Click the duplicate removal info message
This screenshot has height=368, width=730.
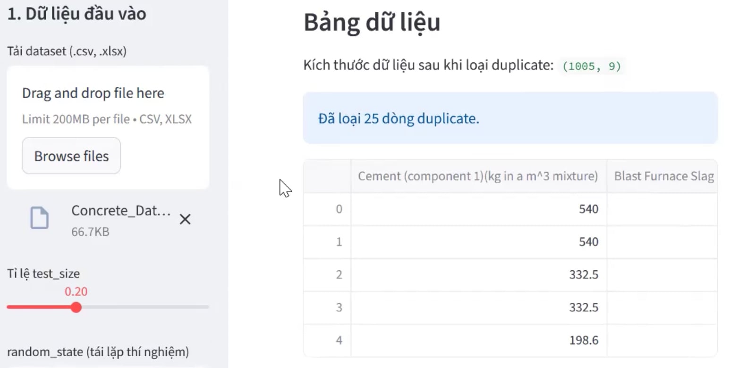tap(510, 118)
